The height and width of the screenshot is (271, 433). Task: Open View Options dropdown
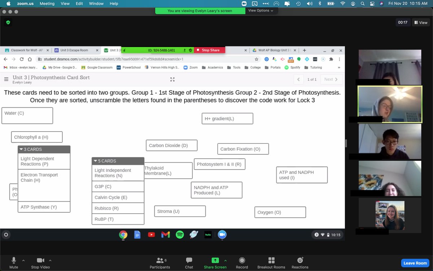point(261,10)
